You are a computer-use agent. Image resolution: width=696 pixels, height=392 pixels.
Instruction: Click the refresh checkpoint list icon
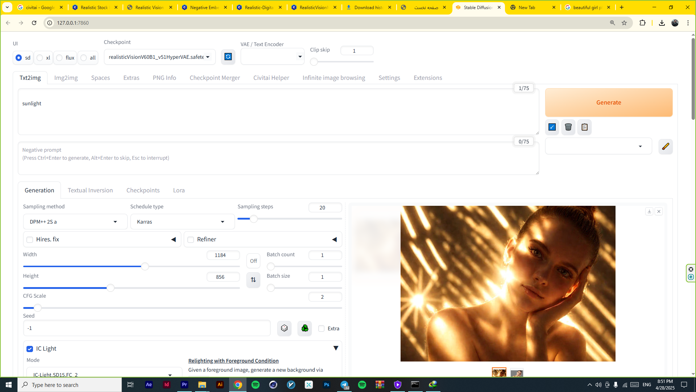(228, 57)
